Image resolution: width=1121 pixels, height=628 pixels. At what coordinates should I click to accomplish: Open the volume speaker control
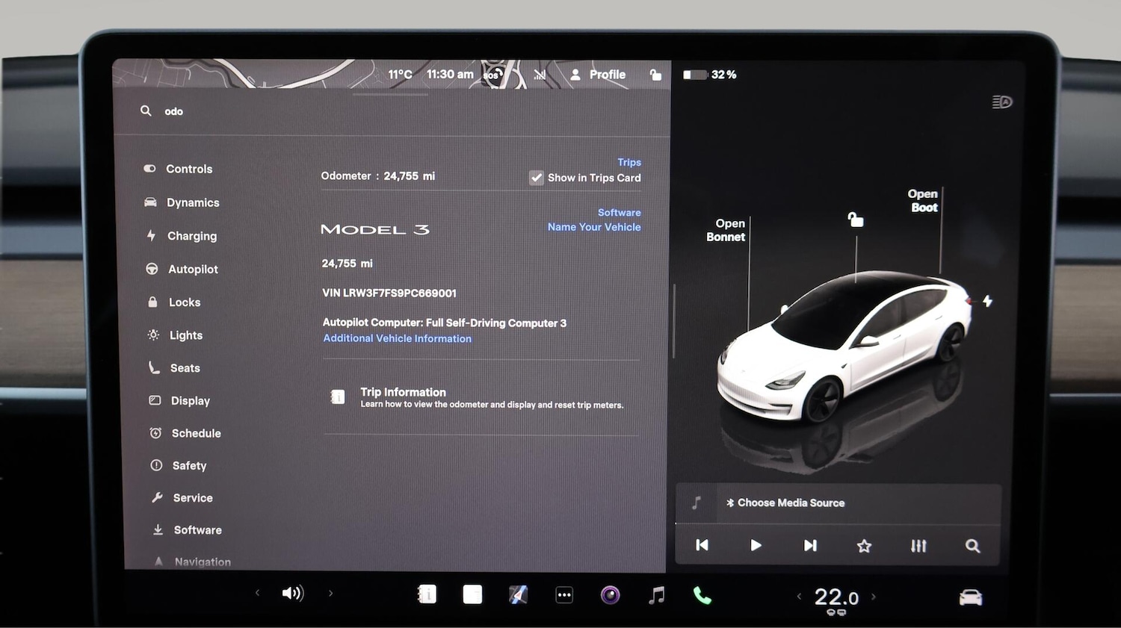tap(294, 593)
